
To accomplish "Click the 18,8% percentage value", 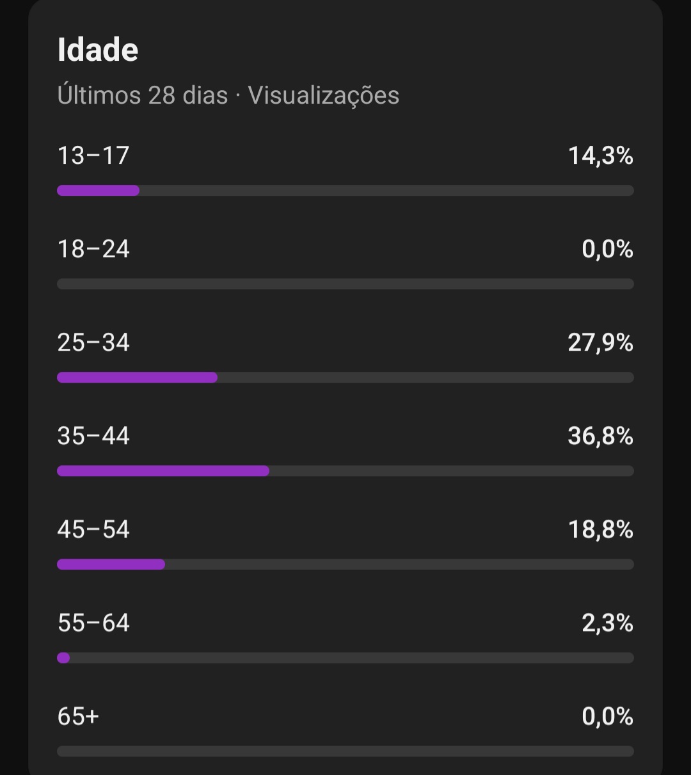I will coord(601,529).
